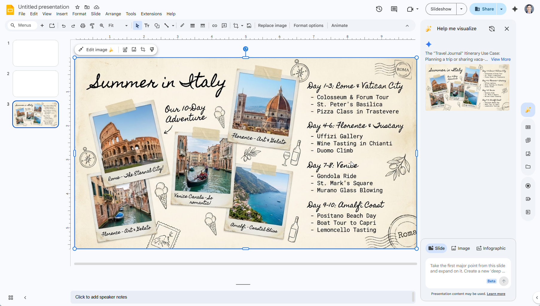Switch to Image mode in Help me visualize
Viewport: 540px width, 306px height.
[x=460, y=248]
